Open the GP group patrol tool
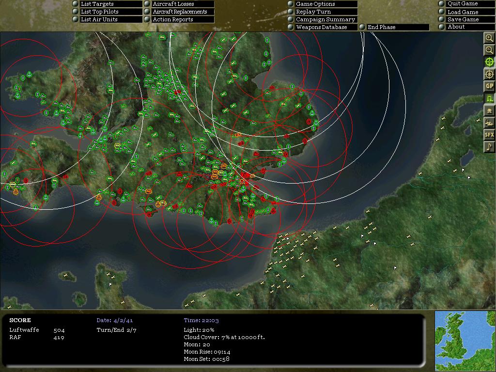This screenshot has width=496, height=372. [x=490, y=86]
